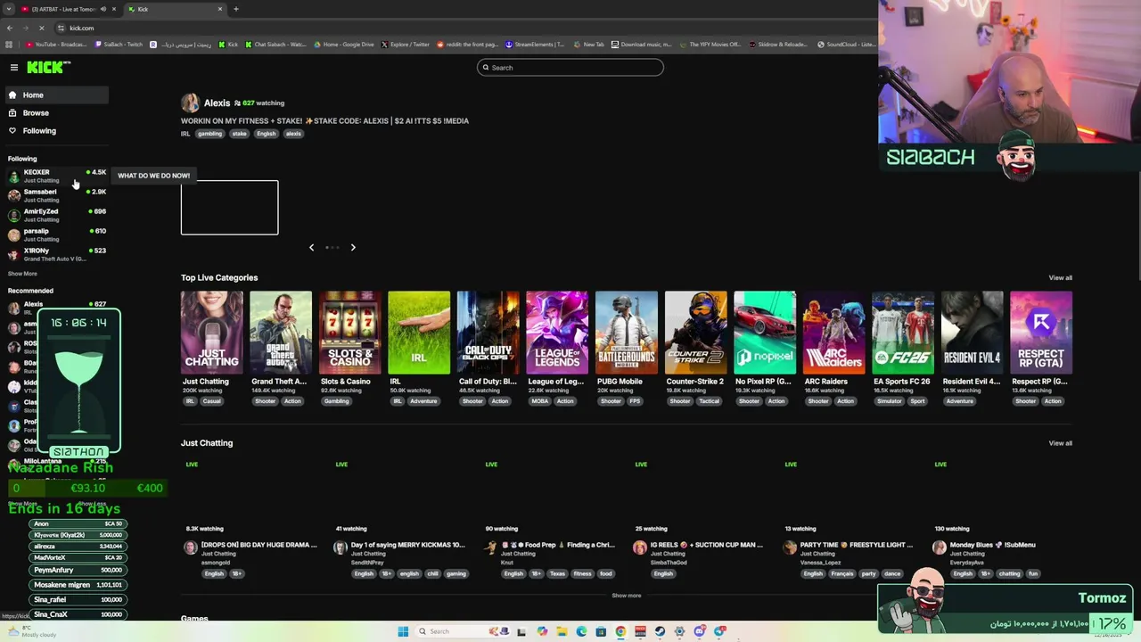Open ARC Raiders category thumbnail
Viewport: 1141px width, 642px height.
pos(833,333)
